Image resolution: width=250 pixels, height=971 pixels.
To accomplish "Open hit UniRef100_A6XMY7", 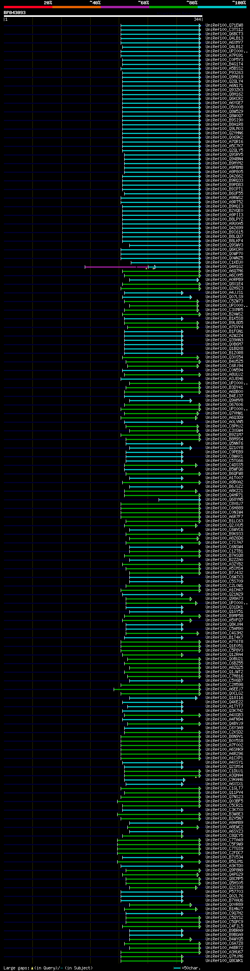I will pyautogui.click(x=224, y=43).
